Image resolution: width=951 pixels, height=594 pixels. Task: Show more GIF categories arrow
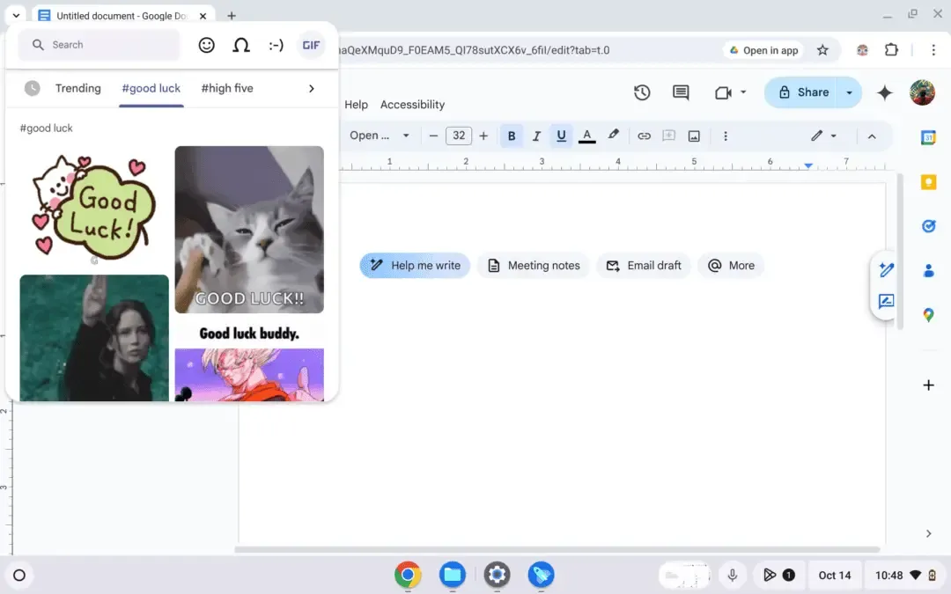[311, 89]
